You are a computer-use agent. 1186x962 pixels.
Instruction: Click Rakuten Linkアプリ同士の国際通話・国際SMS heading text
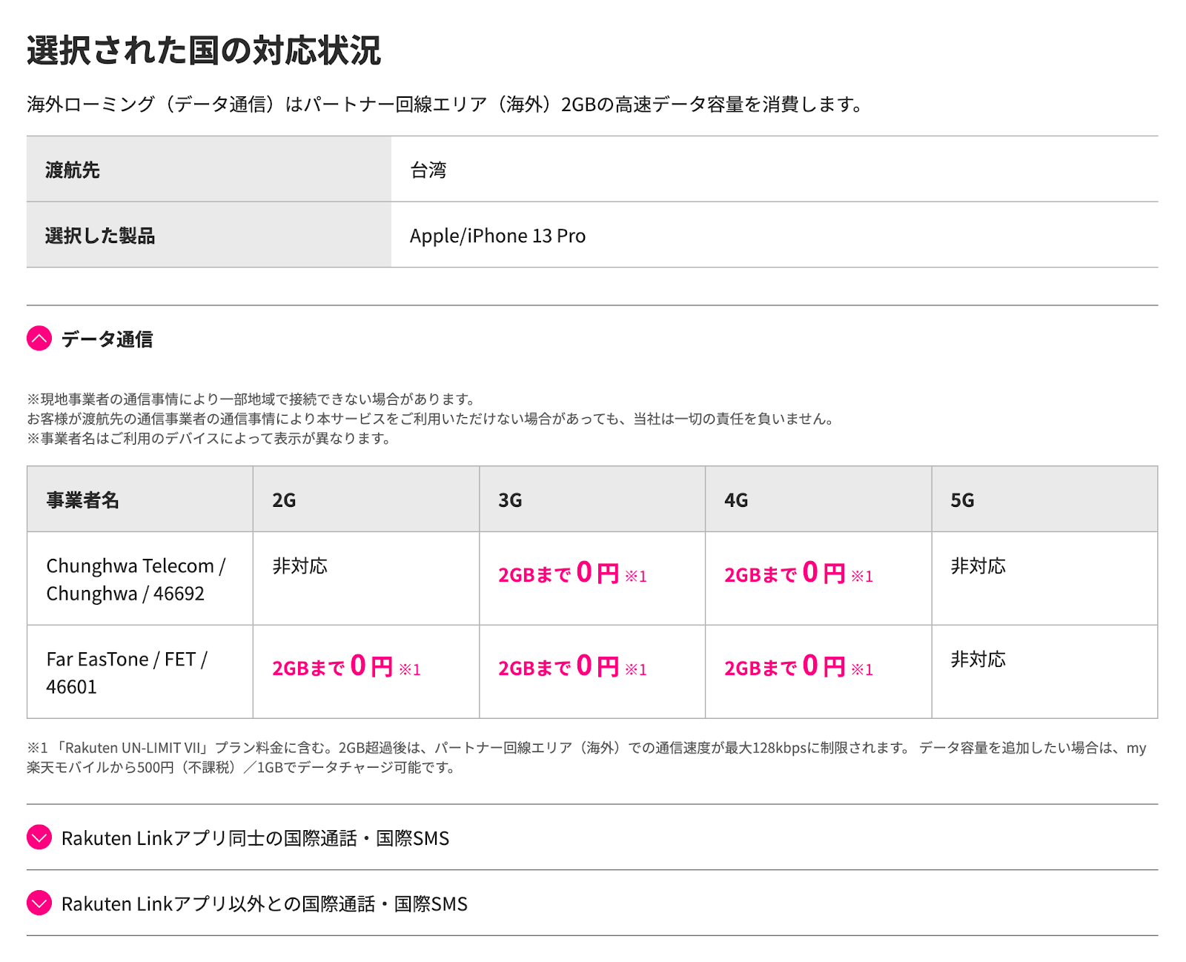click(x=256, y=838)
